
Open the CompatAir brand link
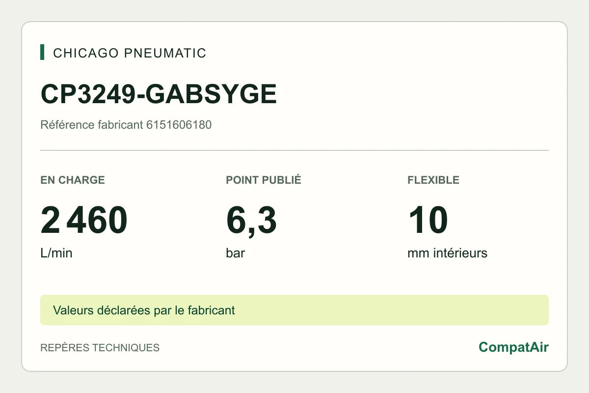pyautogui.click(x=513, y=347)
